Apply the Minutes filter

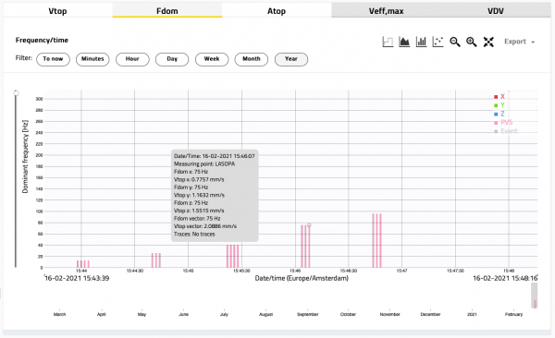pyautogui.click(x=92, y=59)
